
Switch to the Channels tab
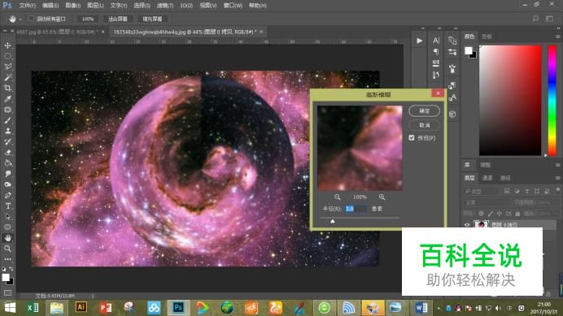click(487, 178)
